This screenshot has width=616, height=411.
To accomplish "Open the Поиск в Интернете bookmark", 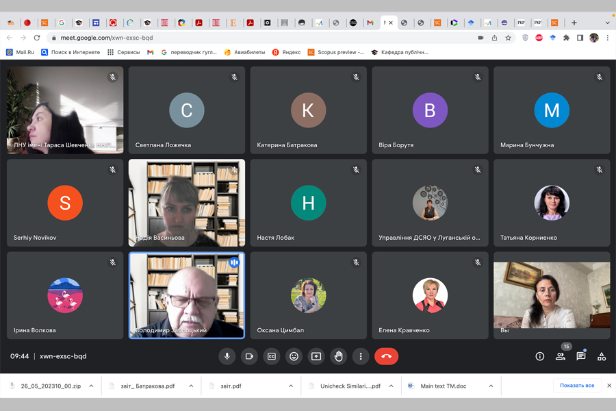I will [70, 52].
